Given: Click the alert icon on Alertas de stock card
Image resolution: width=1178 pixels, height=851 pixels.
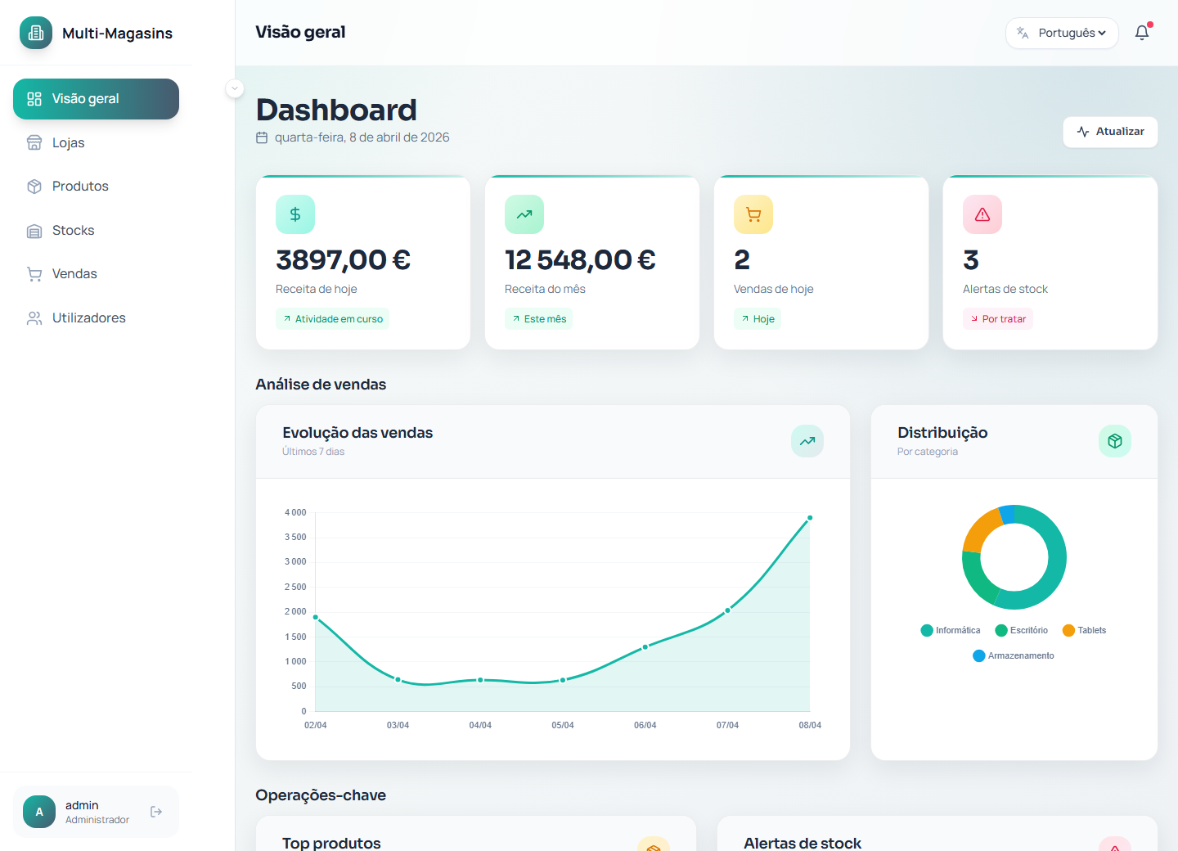Looking at the screenshot, I should click(x=982, y=214).
